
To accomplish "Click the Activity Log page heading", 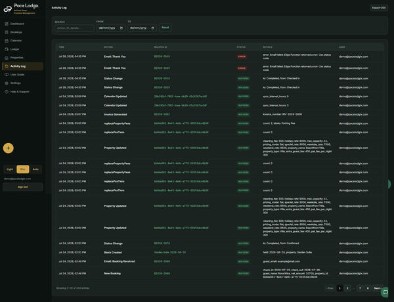I will (59, 8).
